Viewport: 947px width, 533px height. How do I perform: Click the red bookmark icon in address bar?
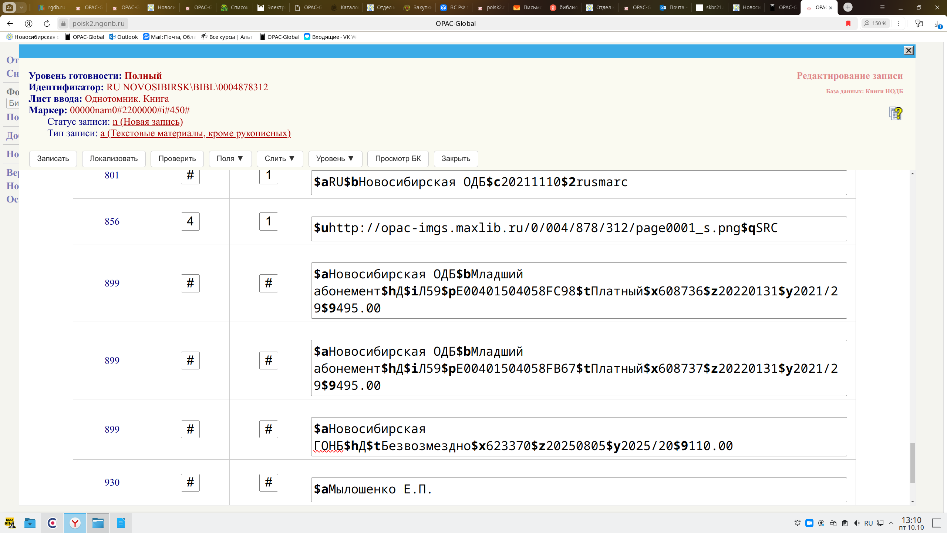[848, 23]
